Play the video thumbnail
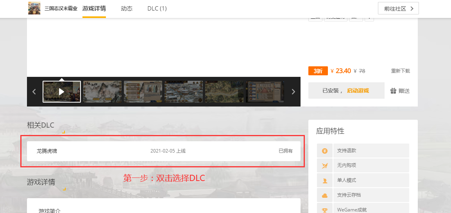The width and height of the screenshot is (451, 213). tap(61, 92)
